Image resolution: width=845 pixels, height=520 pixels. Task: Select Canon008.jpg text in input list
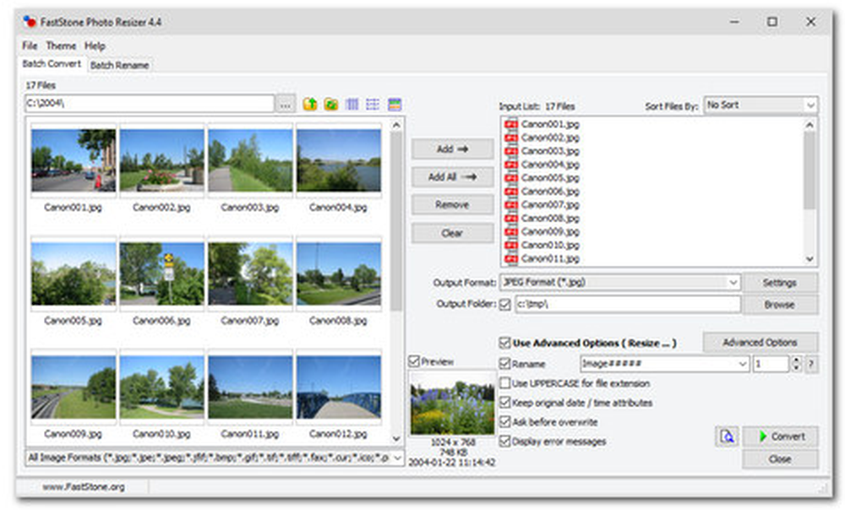(x=550, y=219)
